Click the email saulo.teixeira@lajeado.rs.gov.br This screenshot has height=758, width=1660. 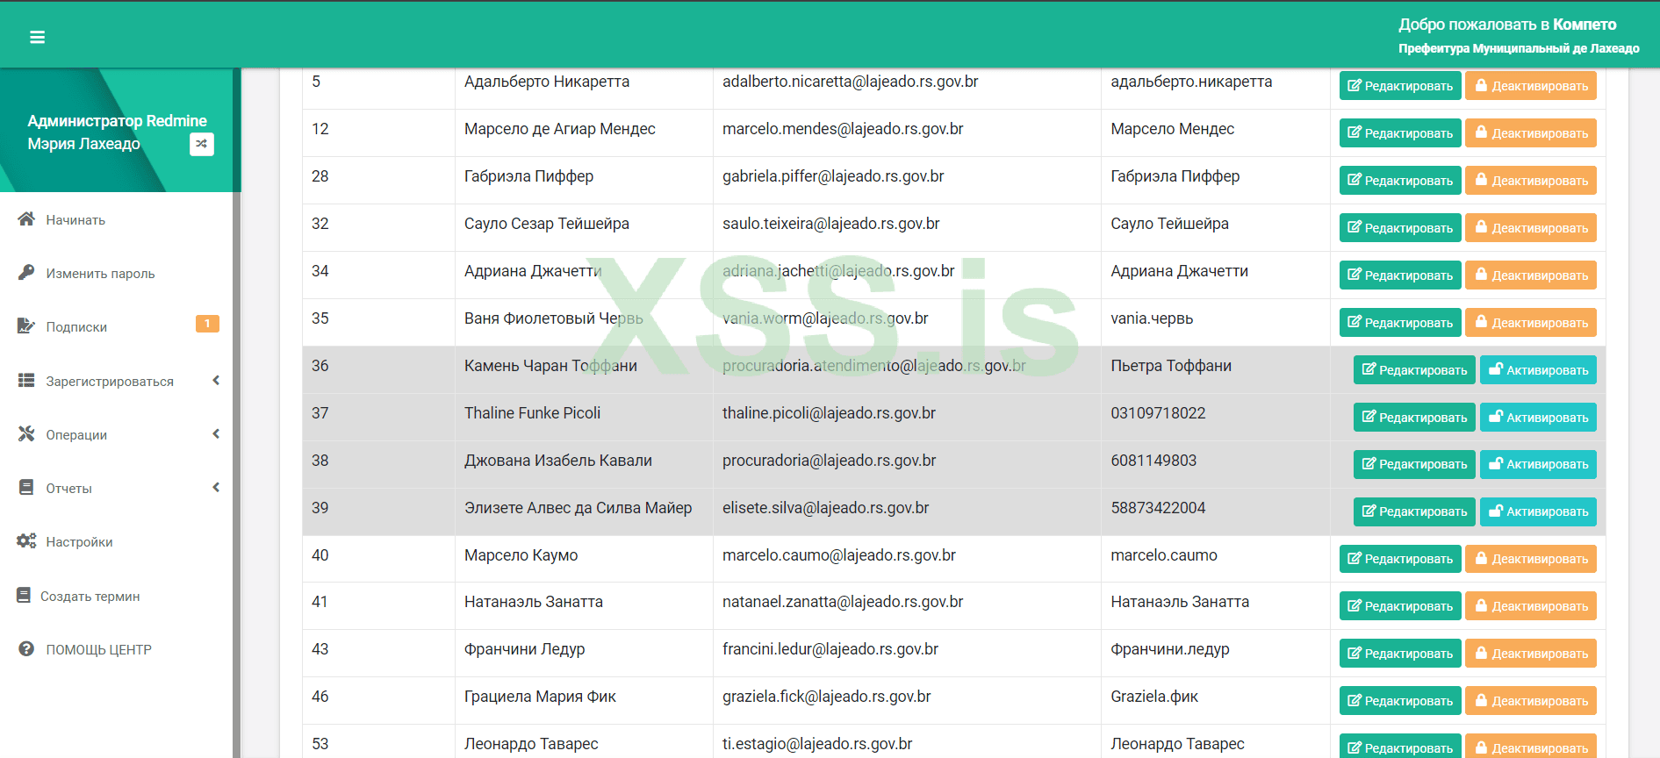(x=831, y=224)
